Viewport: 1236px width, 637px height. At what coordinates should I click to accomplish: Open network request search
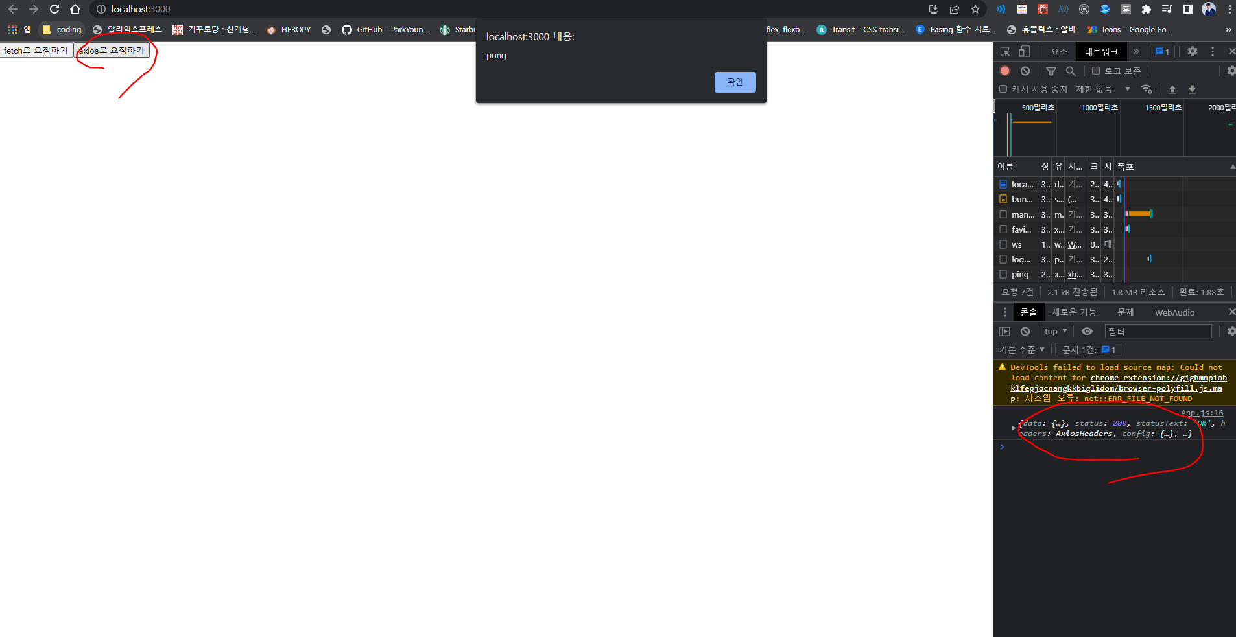pos(1071,71)
